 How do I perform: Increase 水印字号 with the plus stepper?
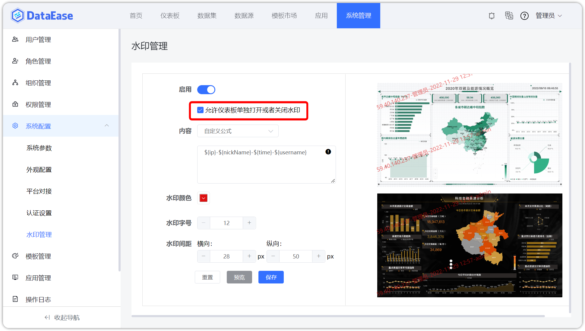click(249, 223)
